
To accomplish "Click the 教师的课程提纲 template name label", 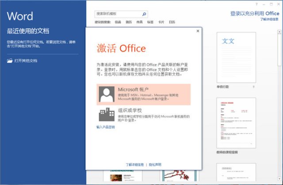I will tap(227, 152).
